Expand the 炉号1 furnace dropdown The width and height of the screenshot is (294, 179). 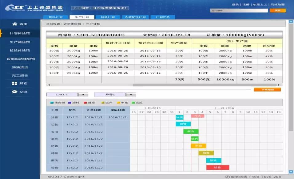(132, 94)
